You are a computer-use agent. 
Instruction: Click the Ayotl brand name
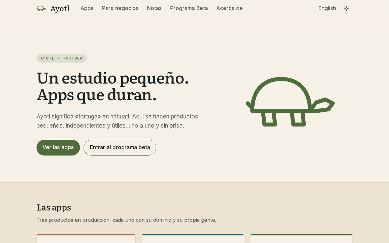click(60, 9)
